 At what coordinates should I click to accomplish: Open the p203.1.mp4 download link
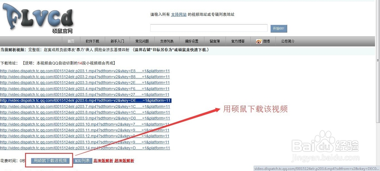pyautogui.click(x=85, y=71)
